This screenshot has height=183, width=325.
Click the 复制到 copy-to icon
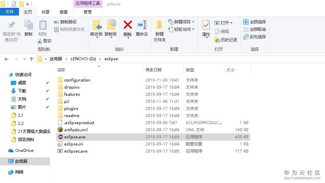[x=111, y=25]
